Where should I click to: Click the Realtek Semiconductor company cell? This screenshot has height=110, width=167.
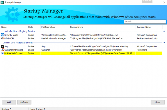click(147, 38)
